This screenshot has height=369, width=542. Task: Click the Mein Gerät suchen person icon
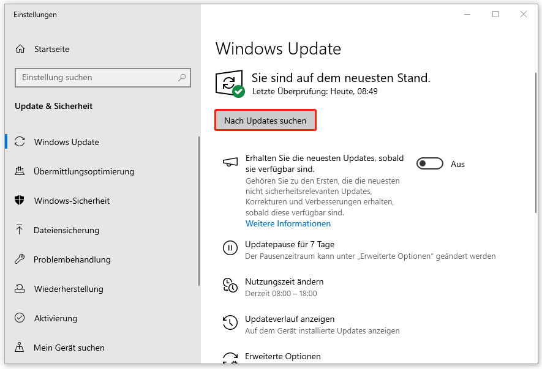point(20,347)
